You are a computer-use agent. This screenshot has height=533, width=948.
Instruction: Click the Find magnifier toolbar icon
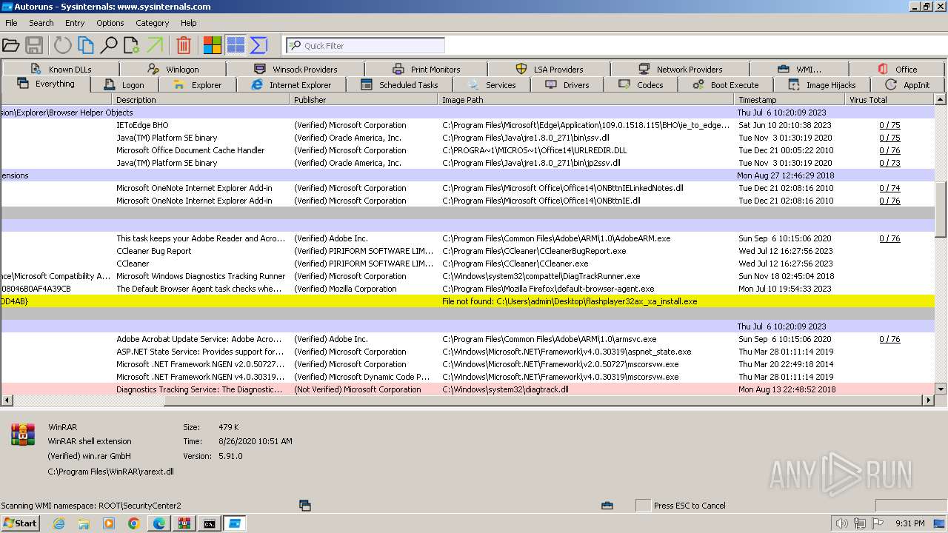coord(108,45)
